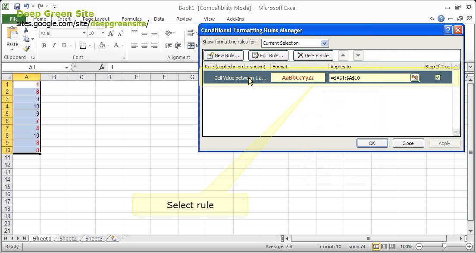Expand the Name Box dropdown

(x=66, y=67)
